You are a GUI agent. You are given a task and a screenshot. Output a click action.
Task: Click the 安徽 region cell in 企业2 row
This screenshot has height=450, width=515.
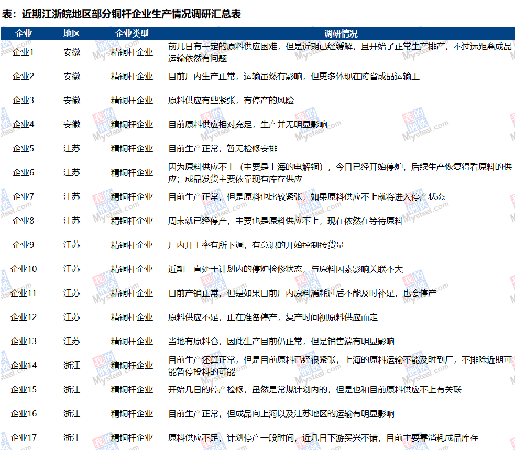pos(72,76)
